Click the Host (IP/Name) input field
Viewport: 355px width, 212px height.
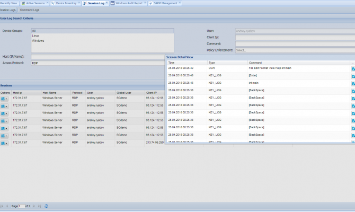point(98,57)
